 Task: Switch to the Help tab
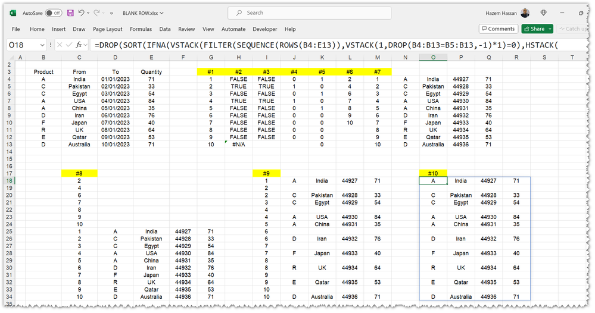[290, 29]
